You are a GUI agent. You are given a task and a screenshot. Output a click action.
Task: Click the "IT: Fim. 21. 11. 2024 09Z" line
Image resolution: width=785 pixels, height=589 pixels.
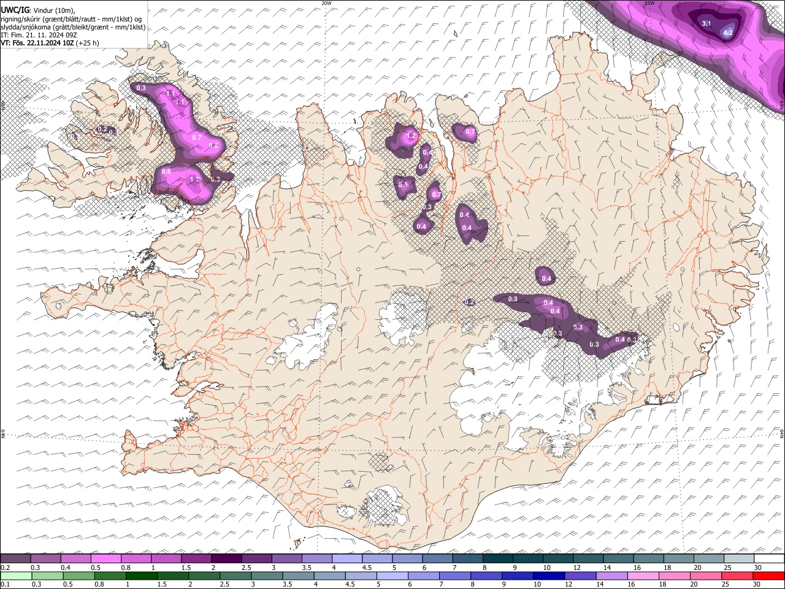(39, 35)
